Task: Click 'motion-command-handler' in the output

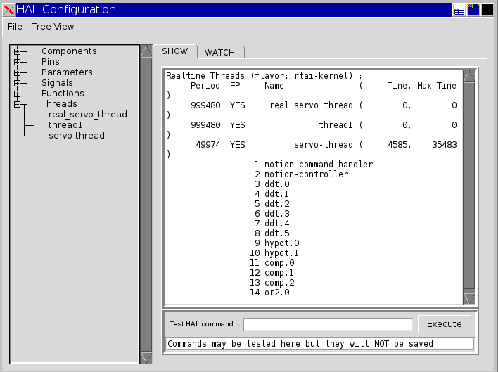Action: coord(319,165)
